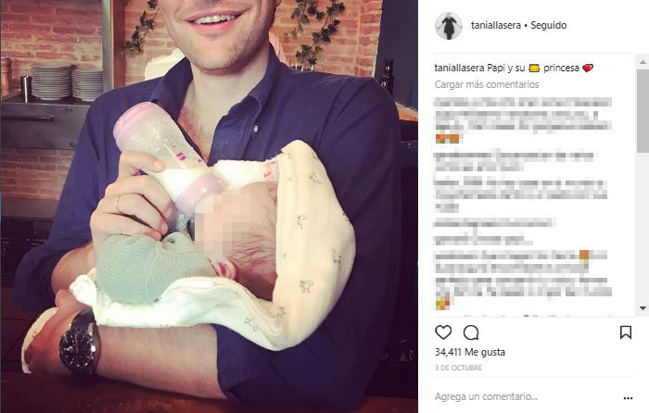Expand comments with Cargar más comentarios

(487, 84)
